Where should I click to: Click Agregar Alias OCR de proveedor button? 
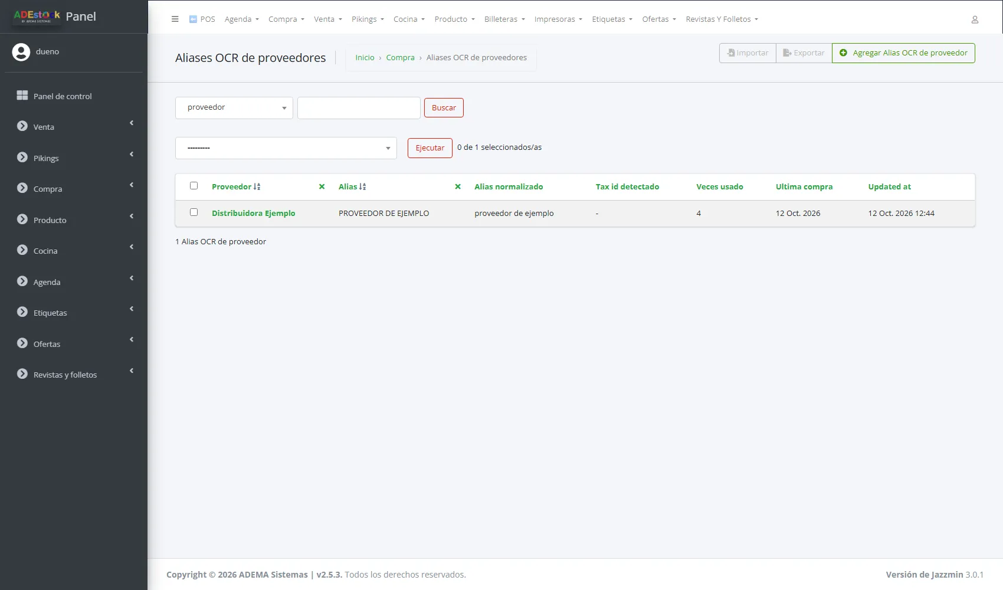tap(903, 53)
